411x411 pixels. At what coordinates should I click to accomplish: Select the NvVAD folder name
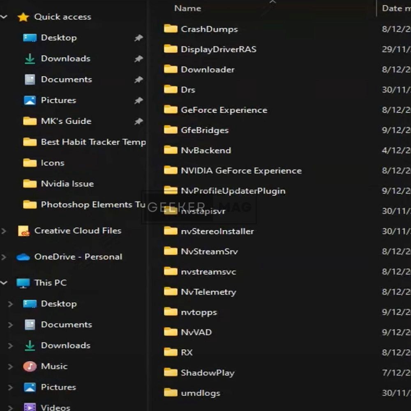click(196, 332)
